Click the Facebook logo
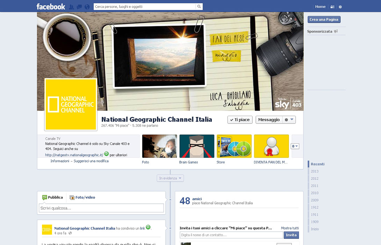 click(51, 7)
